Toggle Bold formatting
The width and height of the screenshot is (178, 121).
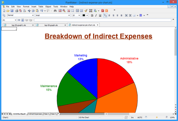click(92, 15)
